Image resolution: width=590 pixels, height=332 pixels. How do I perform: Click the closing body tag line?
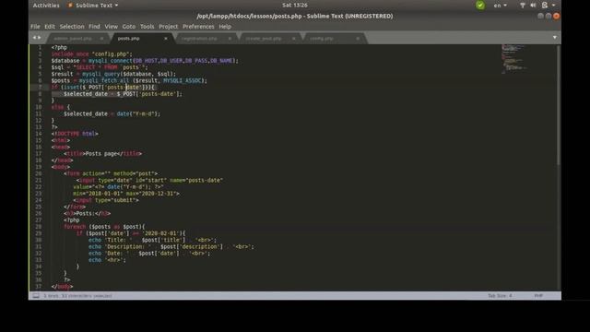click(62, 287)
